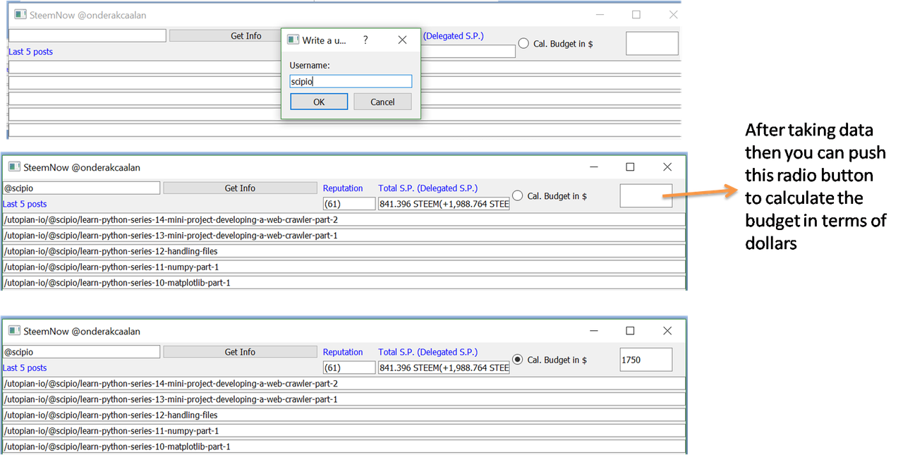Close the Write a username dialog
The image size is (903, 455).
(x=402, y=40)
